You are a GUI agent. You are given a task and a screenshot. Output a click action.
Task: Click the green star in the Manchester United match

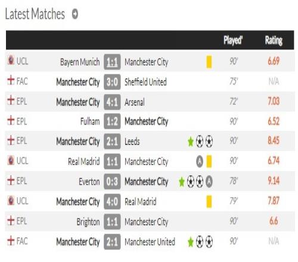pos(191,242)
